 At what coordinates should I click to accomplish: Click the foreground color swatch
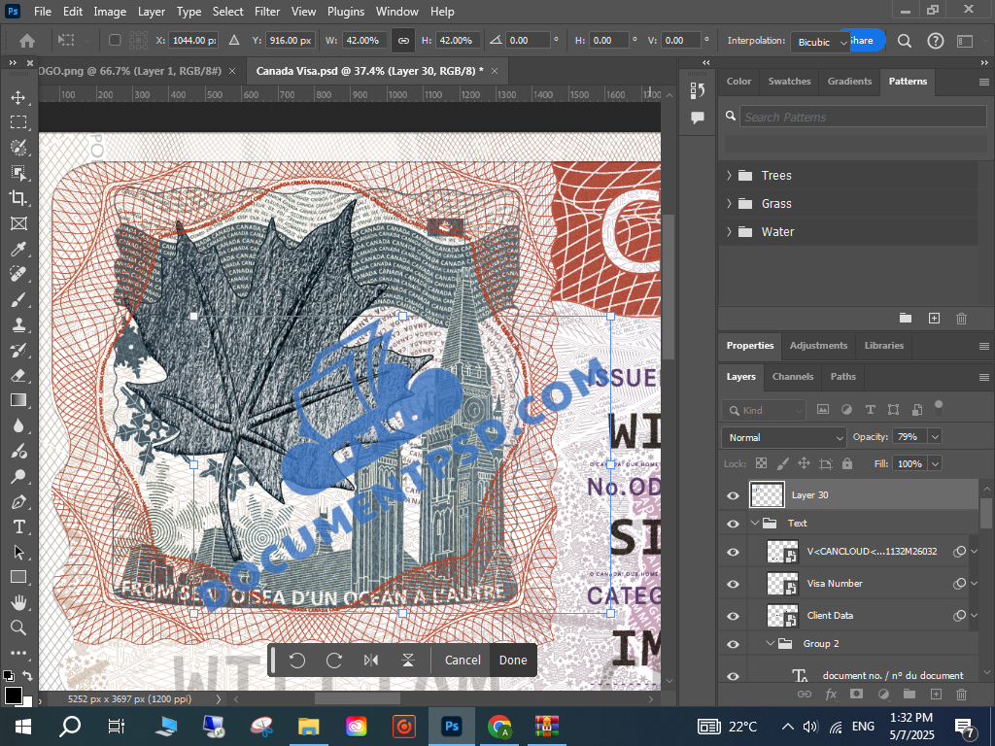13,695
